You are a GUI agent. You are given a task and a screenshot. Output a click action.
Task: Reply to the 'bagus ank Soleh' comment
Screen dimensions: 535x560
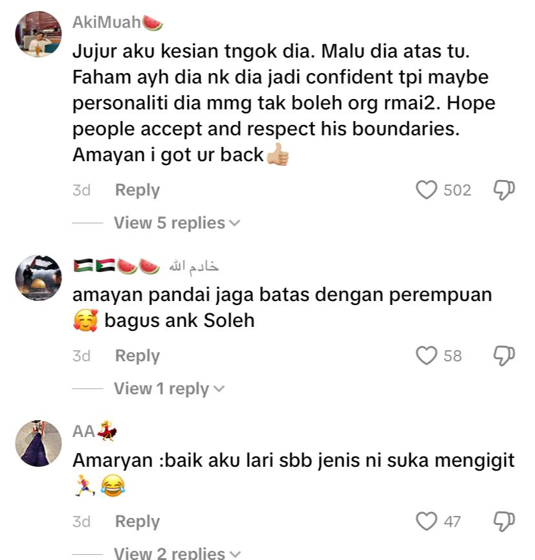137,355
